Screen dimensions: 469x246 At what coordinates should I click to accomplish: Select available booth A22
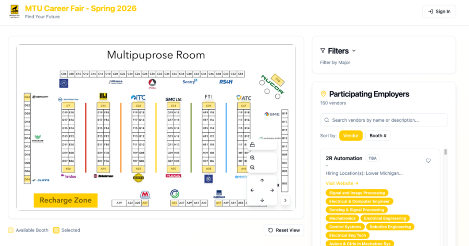click(138, 169)
